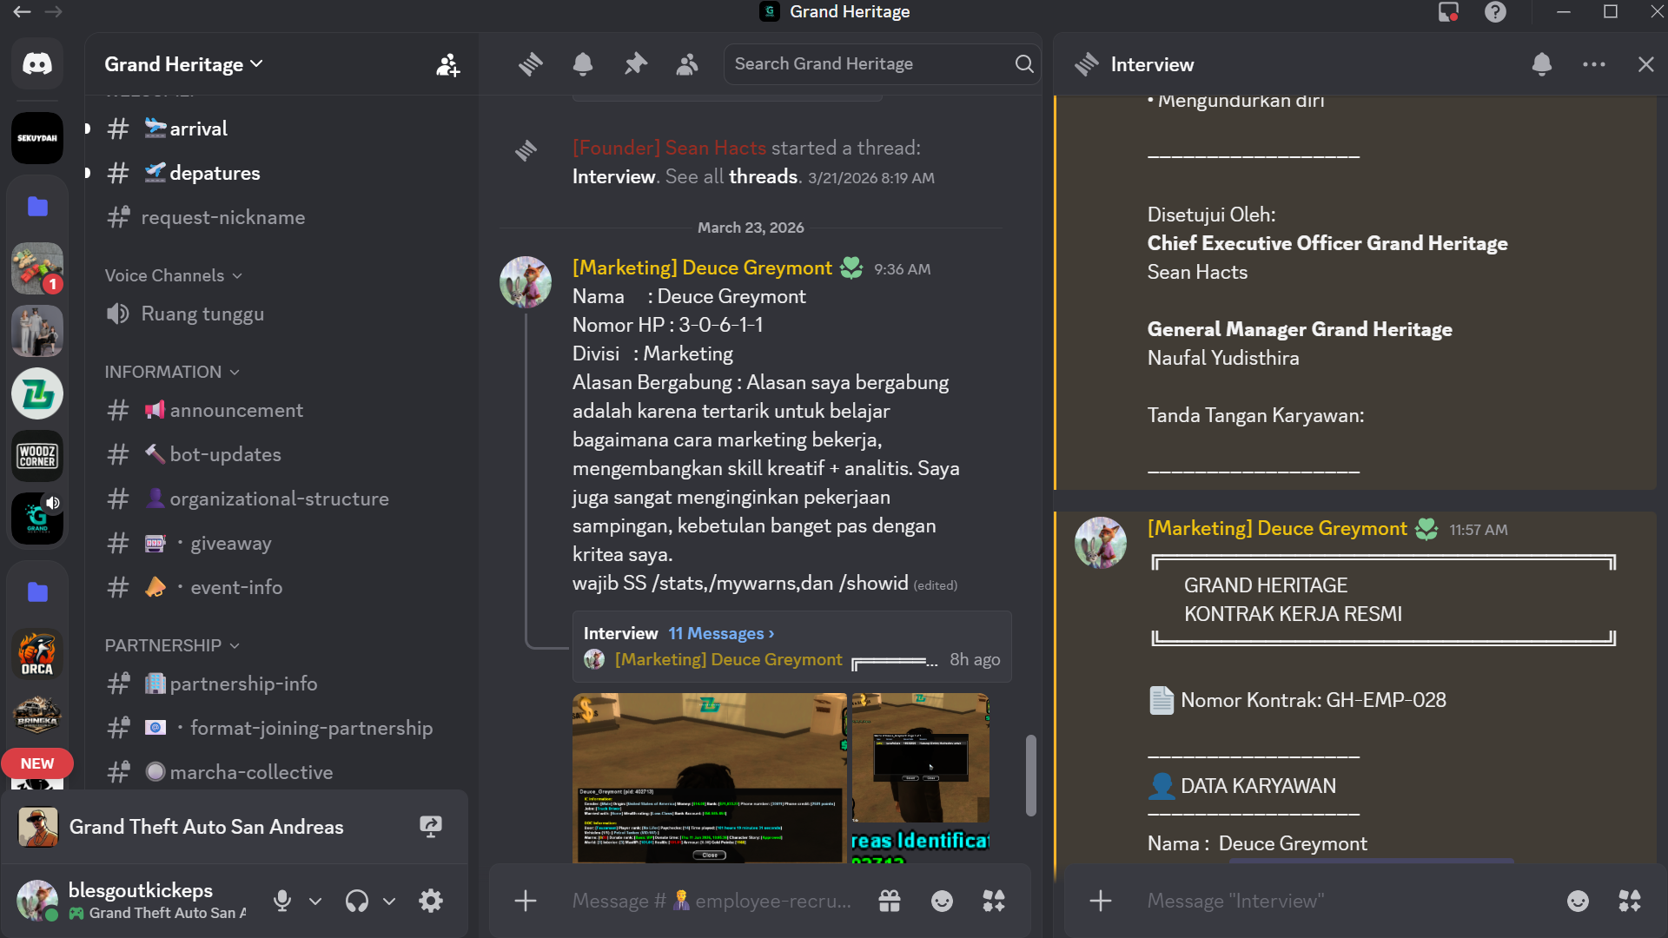1668x938 pixels.
Task: Open the marcha-collective channel
Action: [282, 772]
